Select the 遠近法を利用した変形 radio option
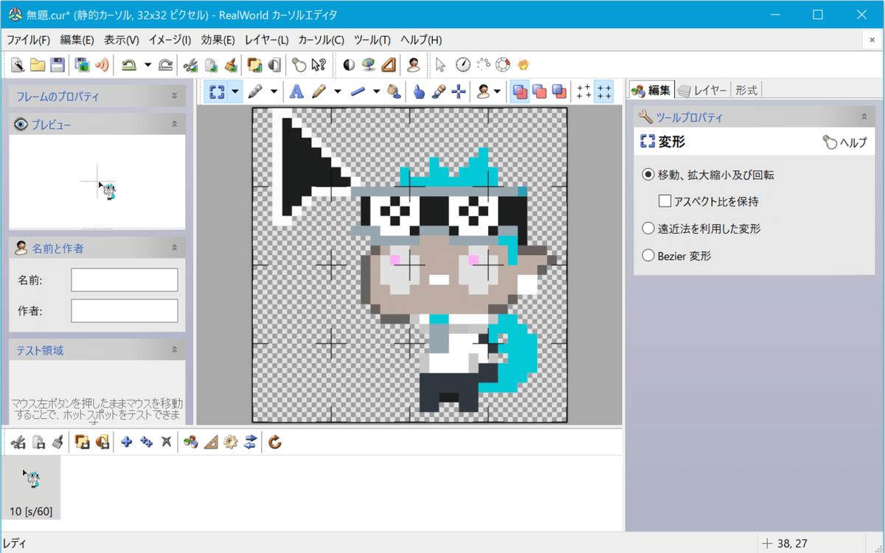The width and height of the screenshot is (885, 553). (648, 229)
